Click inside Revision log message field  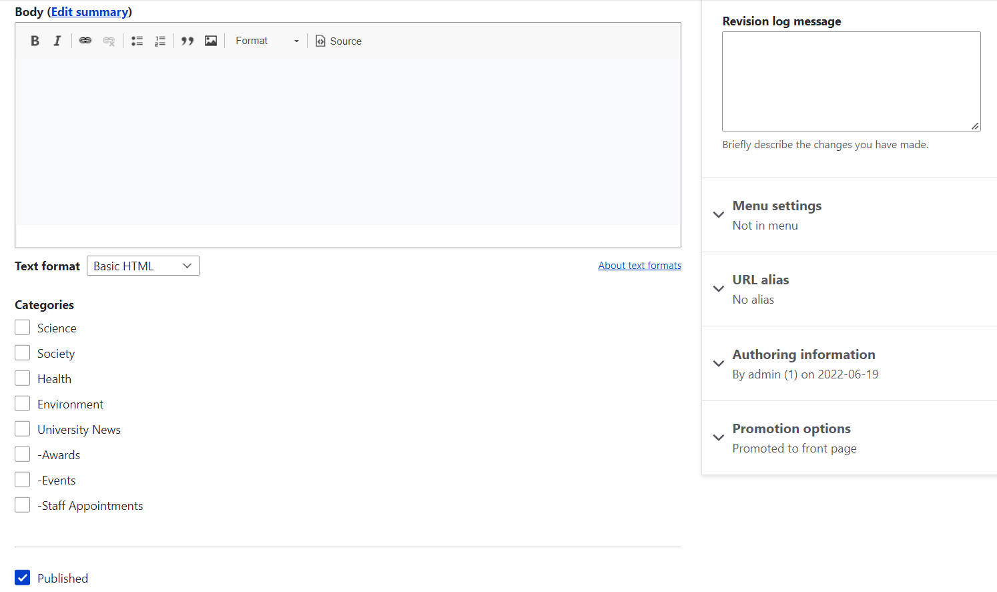[x=851, y=81]
